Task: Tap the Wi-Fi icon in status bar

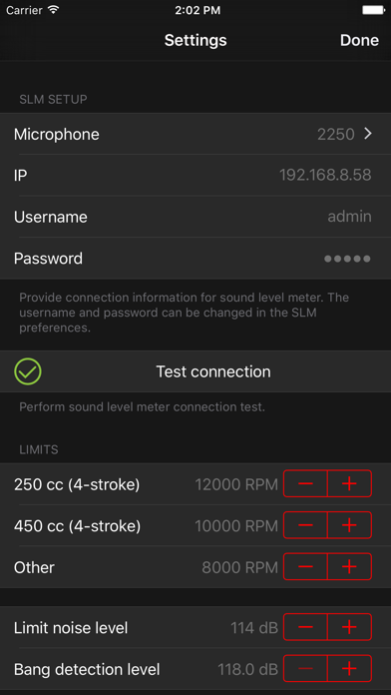Action: pos(53,10)
